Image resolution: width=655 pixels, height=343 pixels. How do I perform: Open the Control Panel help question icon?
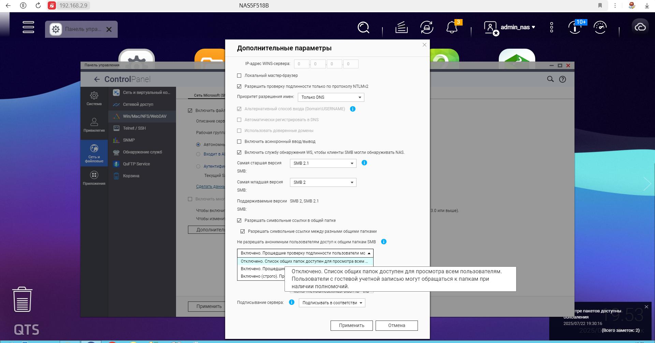tap(563, 79)
